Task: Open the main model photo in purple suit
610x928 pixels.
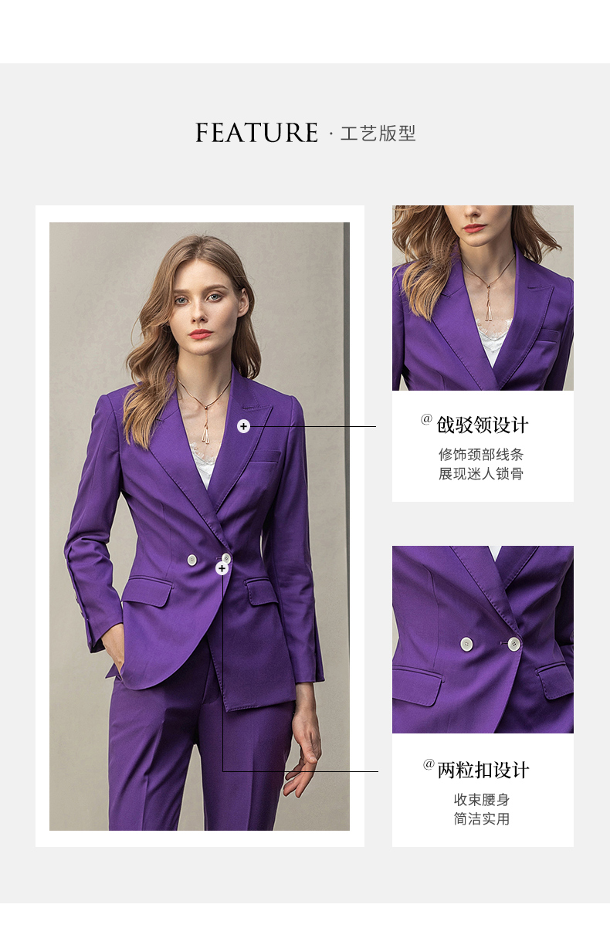Action: pos(199,527)
